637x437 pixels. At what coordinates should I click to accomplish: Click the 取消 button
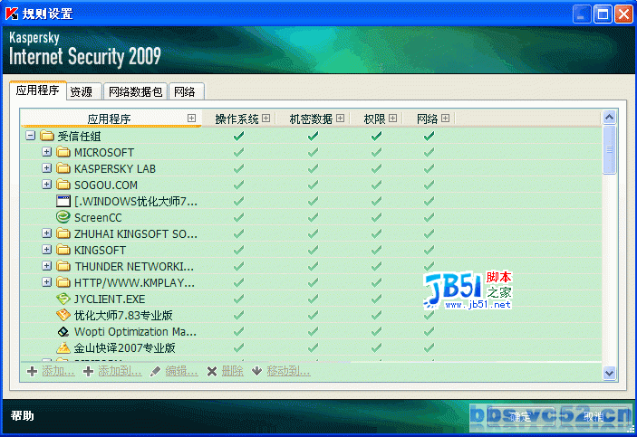594,417
